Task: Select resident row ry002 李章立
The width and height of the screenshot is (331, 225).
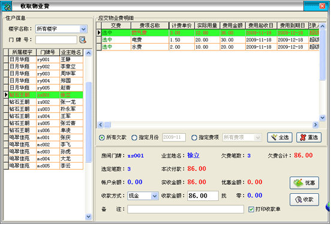Action: (43, 67)
